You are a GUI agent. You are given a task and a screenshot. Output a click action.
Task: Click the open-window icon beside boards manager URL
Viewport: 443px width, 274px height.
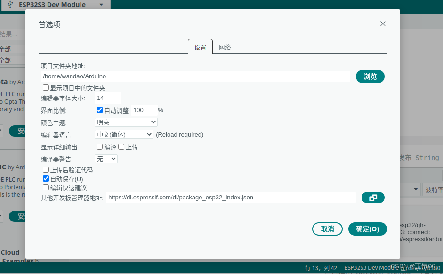coord(373,198)
